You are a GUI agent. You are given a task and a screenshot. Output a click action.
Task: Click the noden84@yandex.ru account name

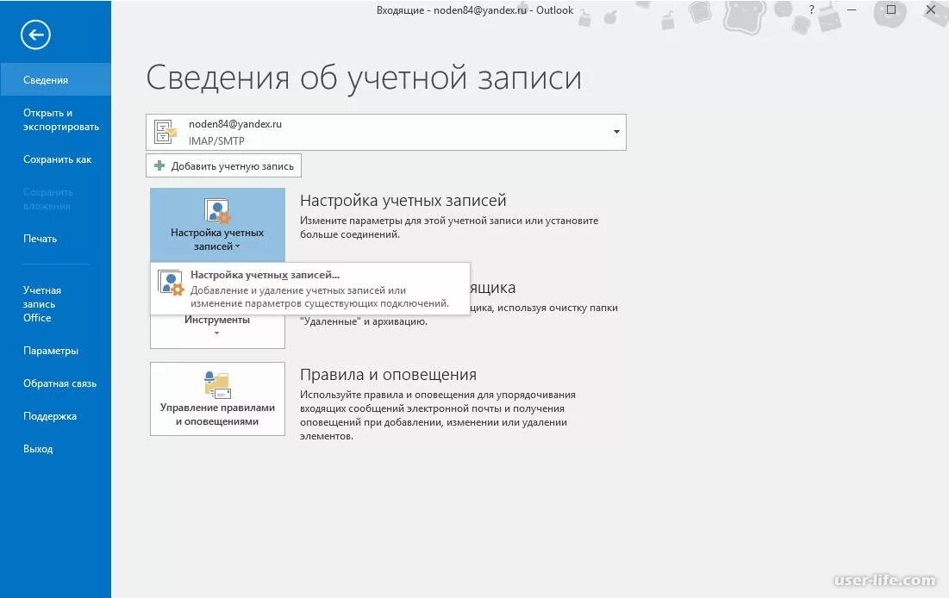pyautogui.click(x=234, y=124)
